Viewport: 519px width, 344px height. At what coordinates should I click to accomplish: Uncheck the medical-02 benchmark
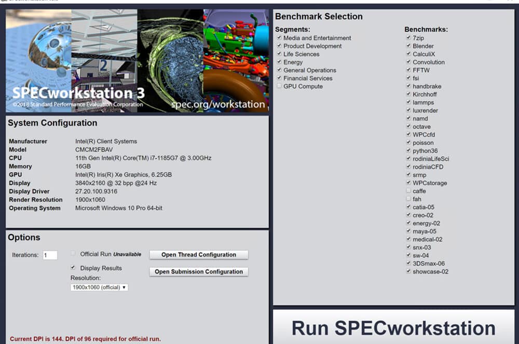click(x=408, y=239)
